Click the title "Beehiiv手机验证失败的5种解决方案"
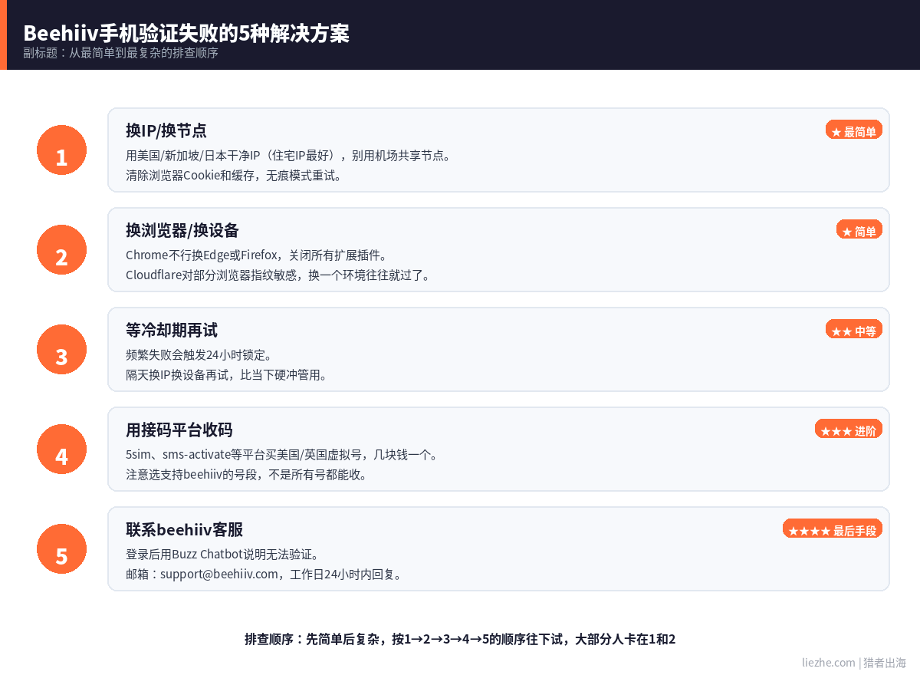This screenshot has width=920, height=675. click(x=186, y=33)
